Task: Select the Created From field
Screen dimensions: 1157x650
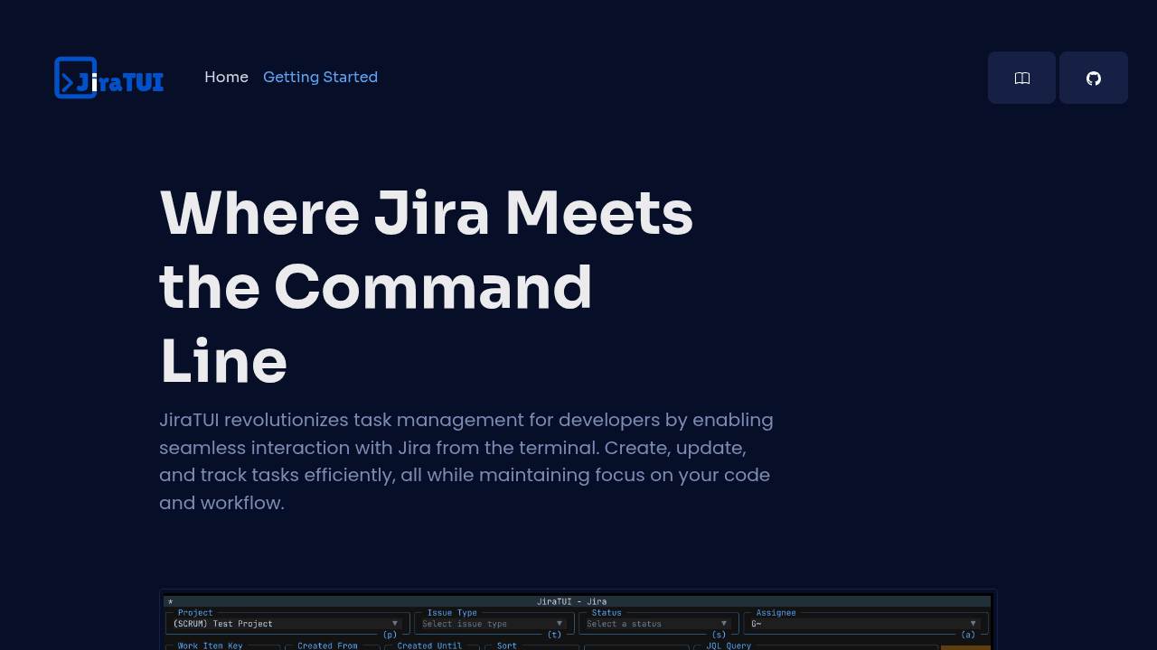Action: pos(332,646)
